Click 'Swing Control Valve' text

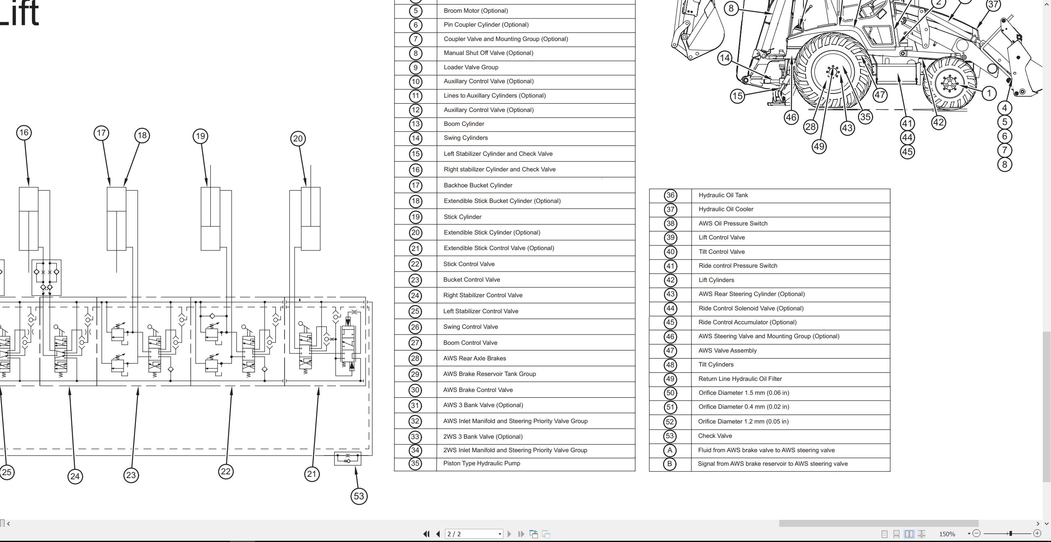tap(470, 327)
